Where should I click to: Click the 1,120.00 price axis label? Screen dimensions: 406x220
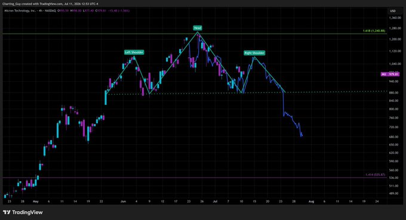[395, 51]
